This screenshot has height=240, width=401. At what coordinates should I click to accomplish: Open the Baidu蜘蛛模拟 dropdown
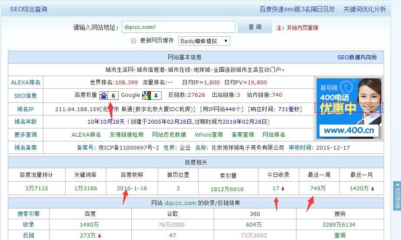(x=204, y=41)
